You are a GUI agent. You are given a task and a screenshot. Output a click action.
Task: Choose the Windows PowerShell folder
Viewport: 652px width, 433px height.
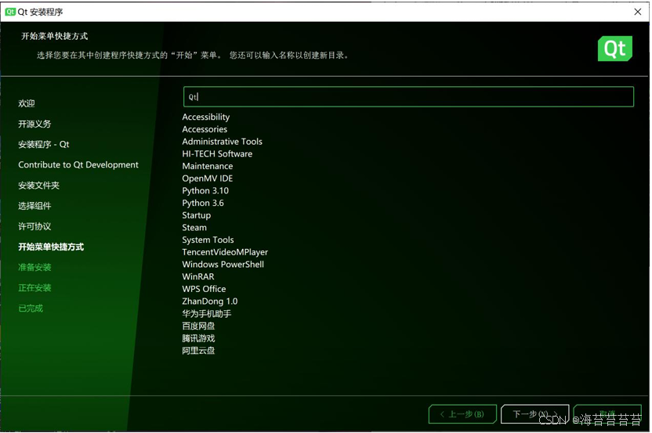223,265
